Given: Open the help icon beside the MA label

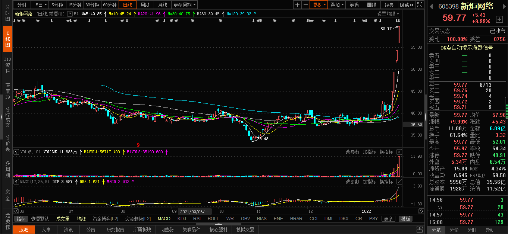Looking at the screenshot, I should [x=70, y=14].
